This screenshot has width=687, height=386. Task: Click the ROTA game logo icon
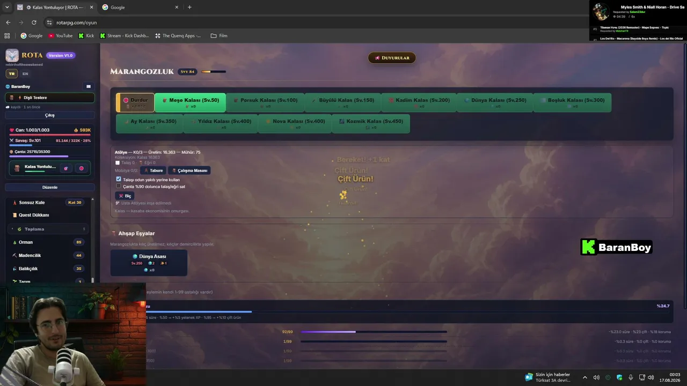[x=12, y=55]
